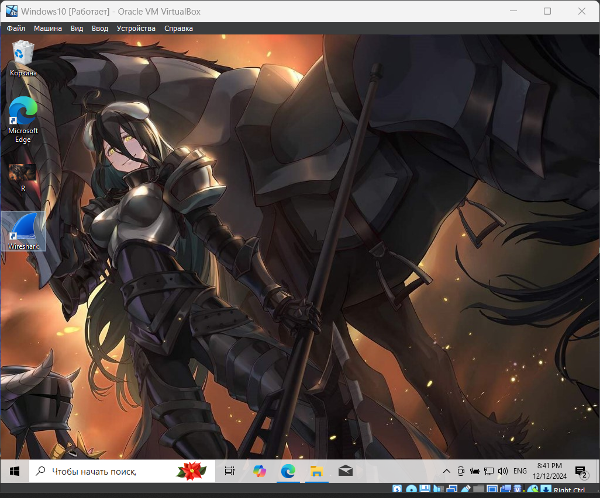Open File Explorer from the taskbar
Viewport: 600px width, 498px height.
316,471
